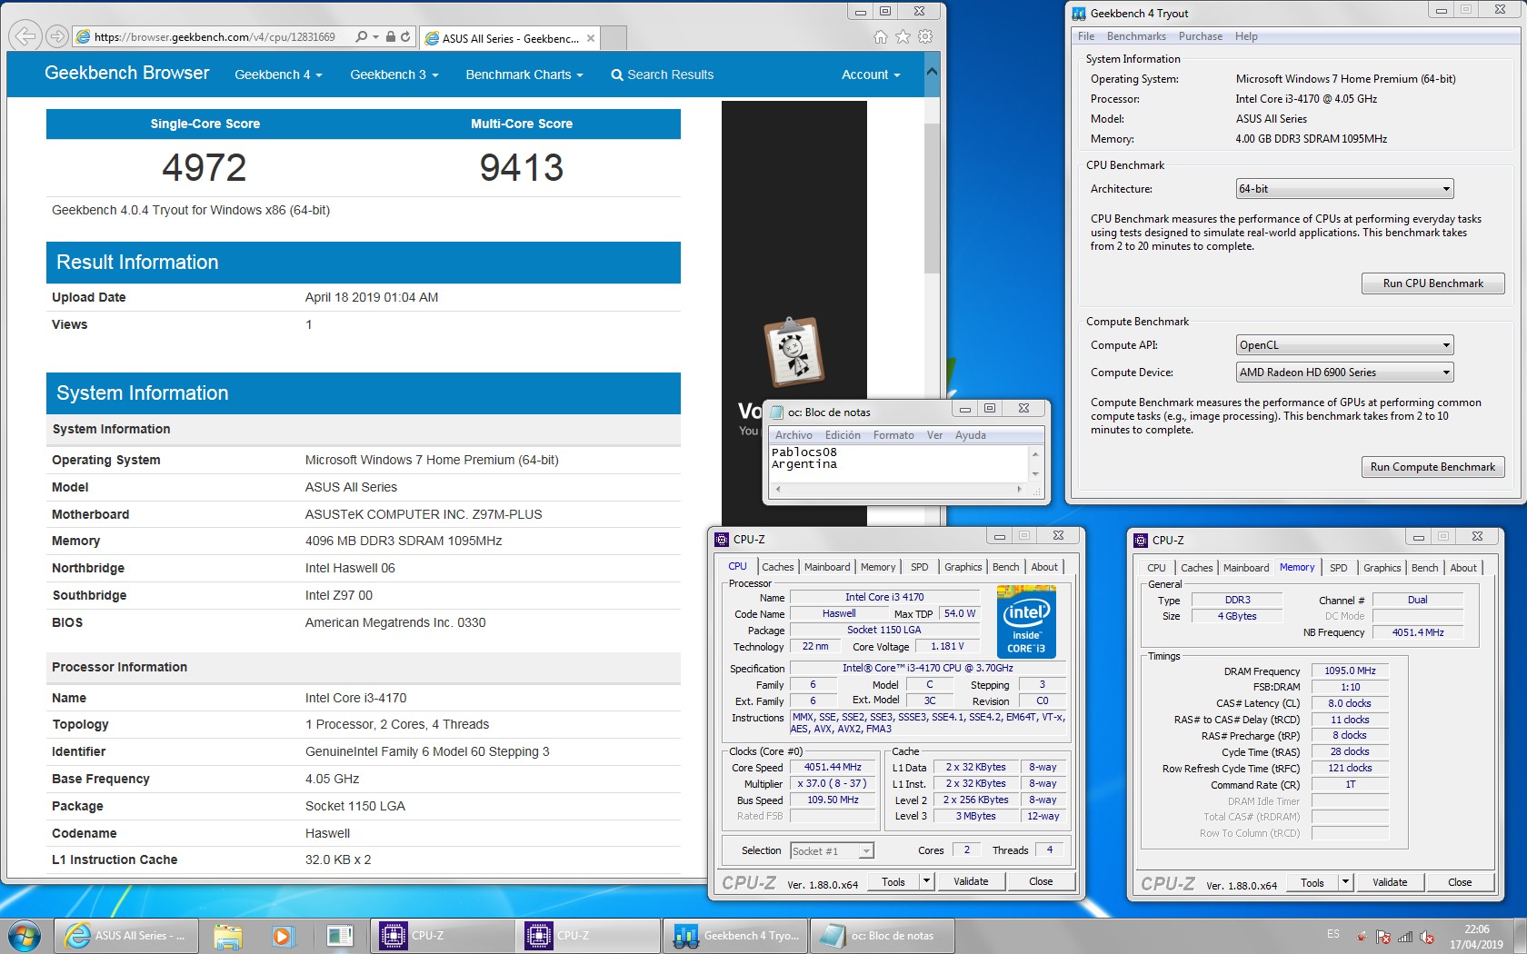Viewport: 1527px width, 954px height.
Task: Click the Multi-Core Score value 9413
Action: click(522, 168)
